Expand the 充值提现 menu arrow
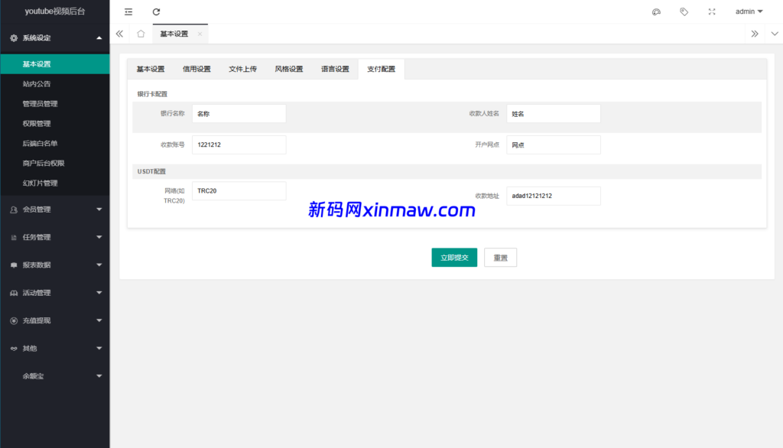The height and width of the screenshot is (448, 783). 99,320
